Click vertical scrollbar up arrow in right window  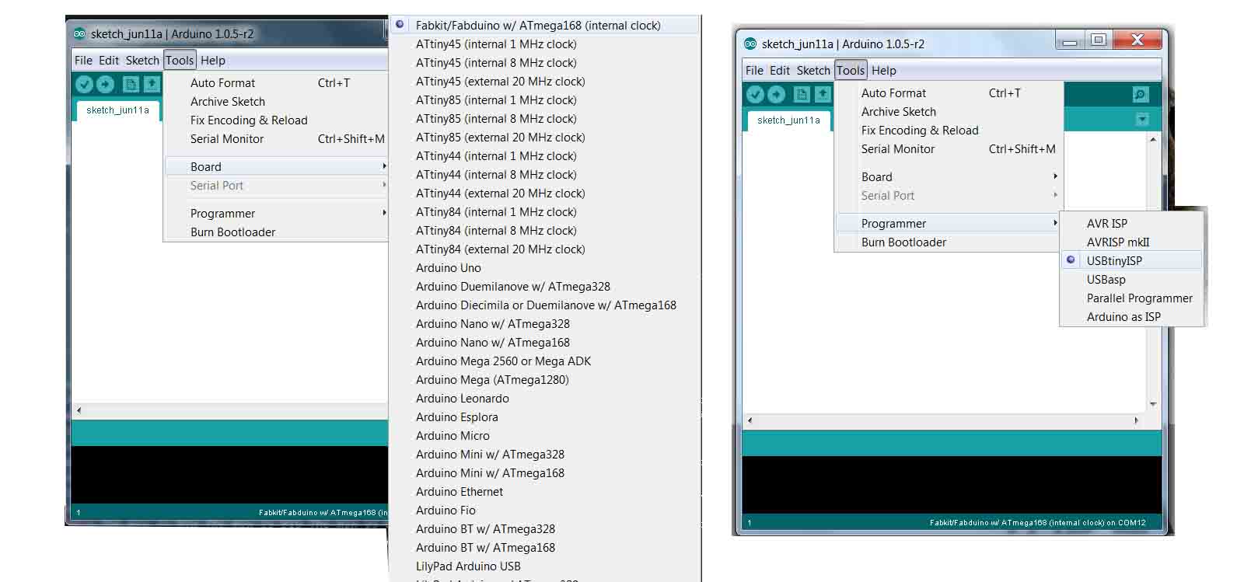click(x=1153, y=139)
